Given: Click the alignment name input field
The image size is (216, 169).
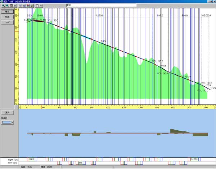Looking at the screenshot, I should (101, 5).
